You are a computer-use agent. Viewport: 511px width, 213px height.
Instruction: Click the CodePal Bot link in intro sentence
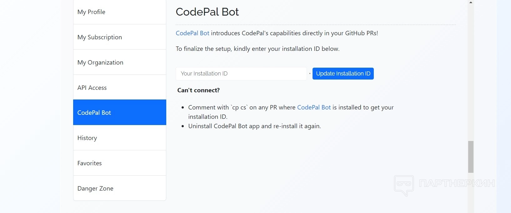tap(192, 33)
